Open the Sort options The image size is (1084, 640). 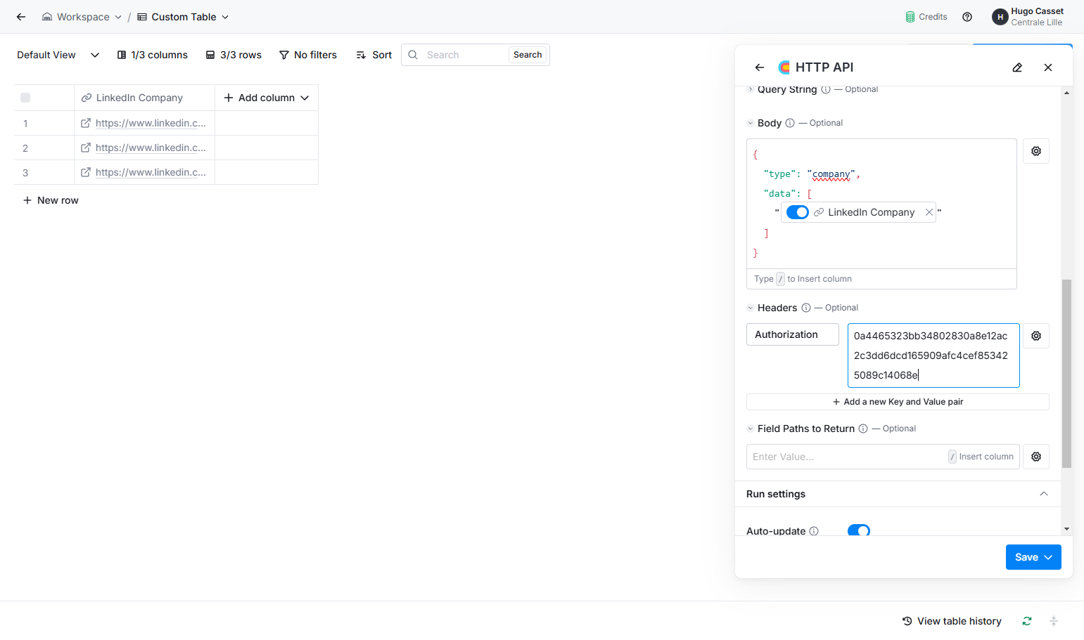[x=374, y=55]
